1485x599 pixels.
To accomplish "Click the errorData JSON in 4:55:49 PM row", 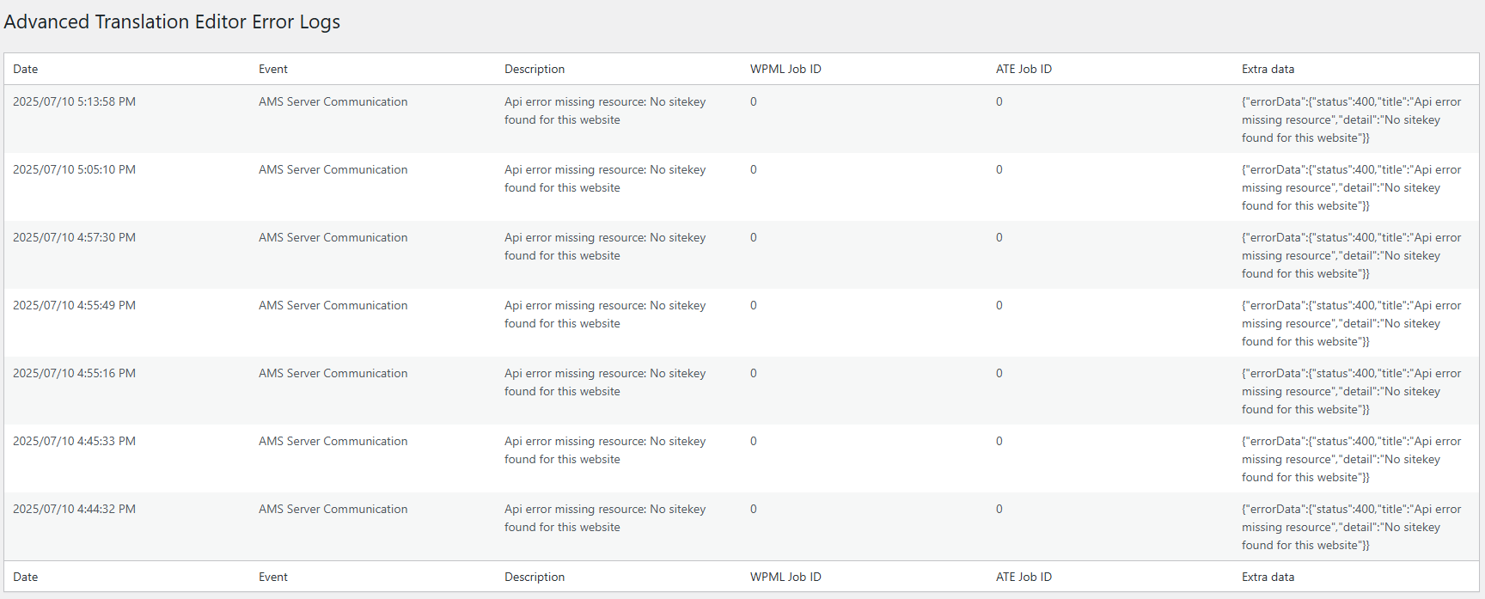I will pyautogui.click(x=1351, y=323).
